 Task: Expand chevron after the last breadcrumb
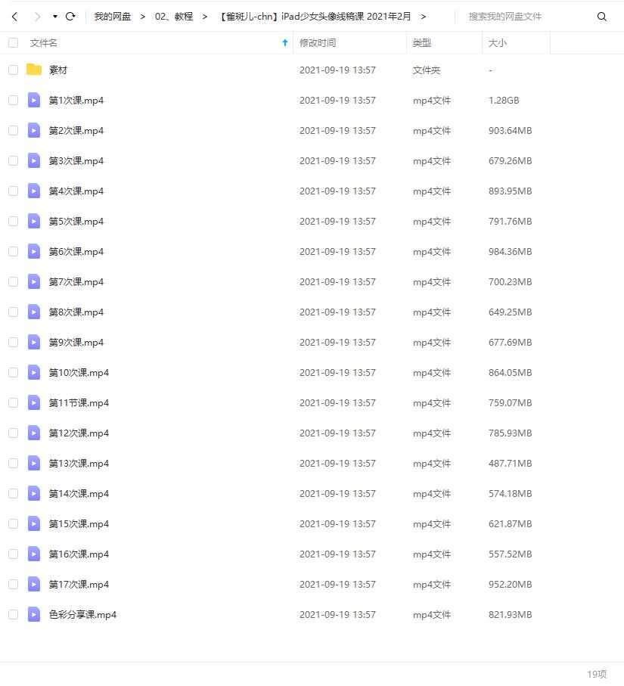pos(423,17)
